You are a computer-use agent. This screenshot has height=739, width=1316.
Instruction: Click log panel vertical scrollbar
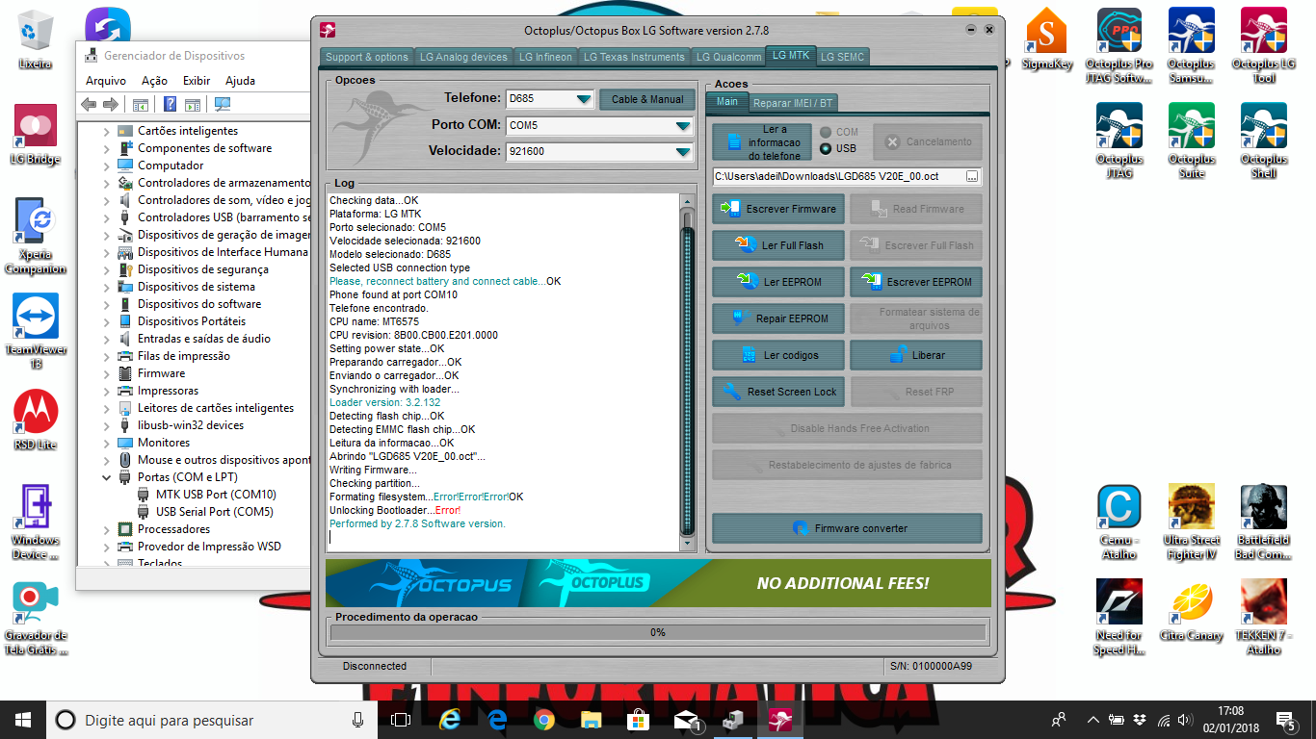click(687, 372)
